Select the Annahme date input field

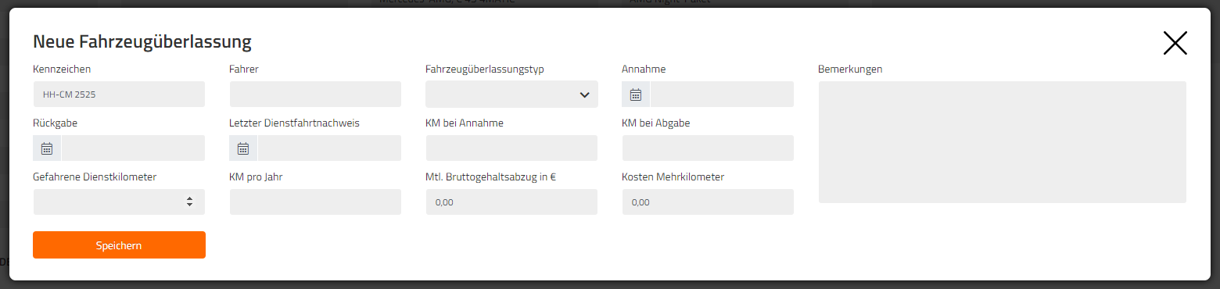722,95
